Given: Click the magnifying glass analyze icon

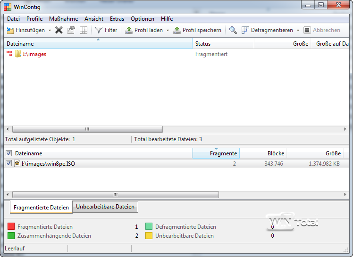Looking at the screenshot, I should pyautogui.click(x=233, y=30).
